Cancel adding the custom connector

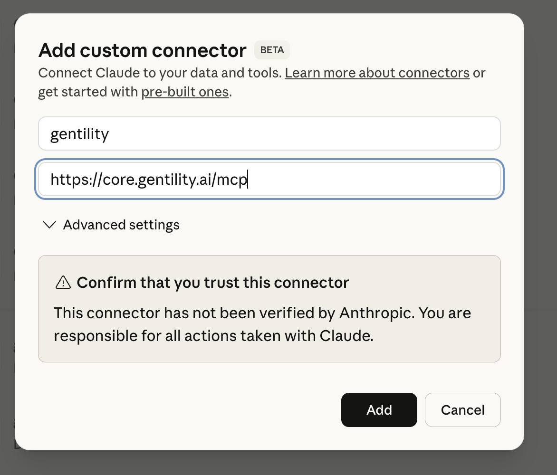coord(462,409)
